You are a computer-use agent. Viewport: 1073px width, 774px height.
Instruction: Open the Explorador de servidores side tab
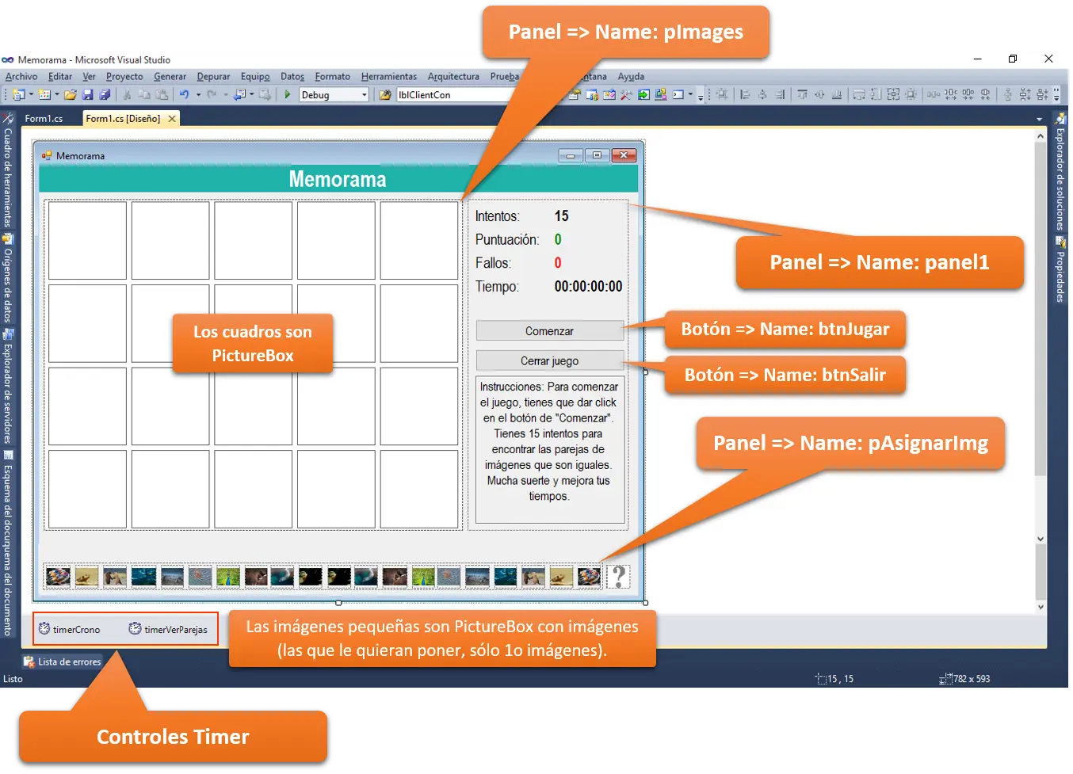pos(8,387)
